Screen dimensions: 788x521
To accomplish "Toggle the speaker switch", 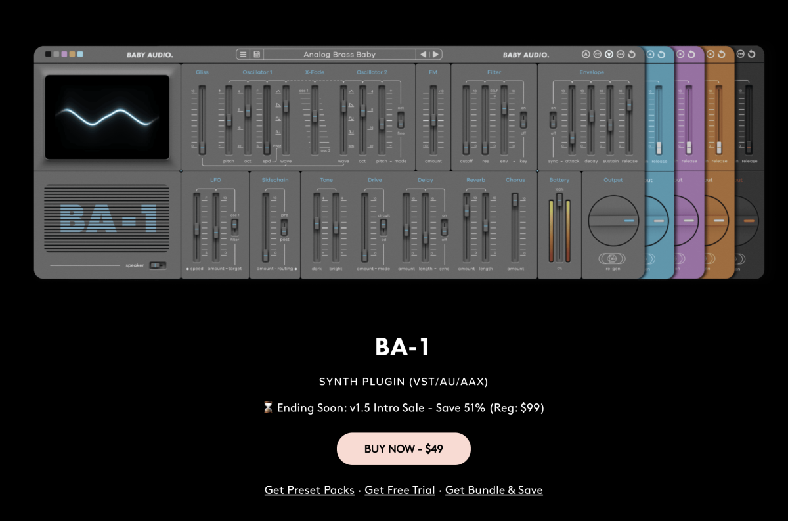I will coord(158,265).
